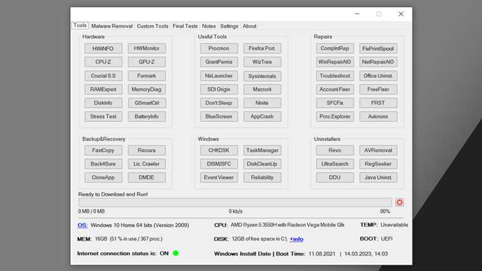482x271 pixels.
Task: Run WinRepairAIO repair tool
Action: pyautogui.click(x=335, y=62)
